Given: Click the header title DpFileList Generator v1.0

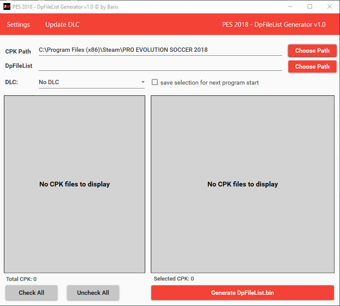Looking at the screenshot, I should click(274, 24).
